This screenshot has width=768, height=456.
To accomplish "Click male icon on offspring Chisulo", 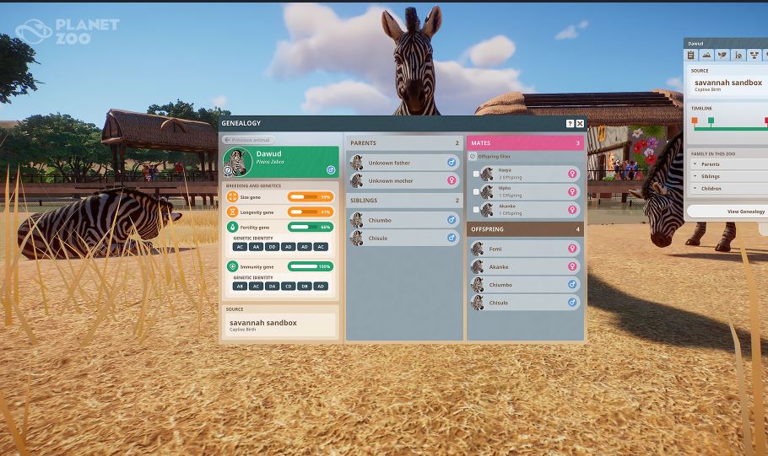I will [x=572, y=303].
